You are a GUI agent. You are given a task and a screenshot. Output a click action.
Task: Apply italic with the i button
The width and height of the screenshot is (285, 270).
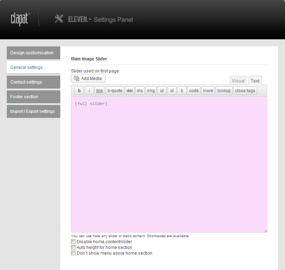89,91
